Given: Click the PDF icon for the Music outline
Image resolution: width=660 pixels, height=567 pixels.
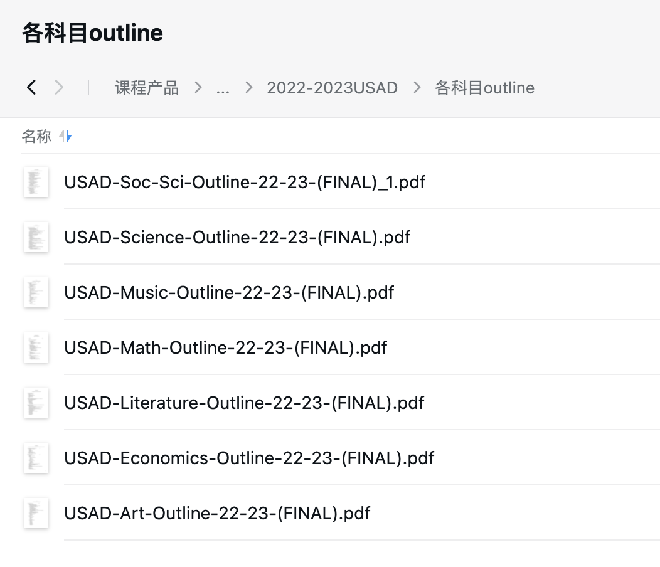Looking at the screenshot, I should pos(36,293).
